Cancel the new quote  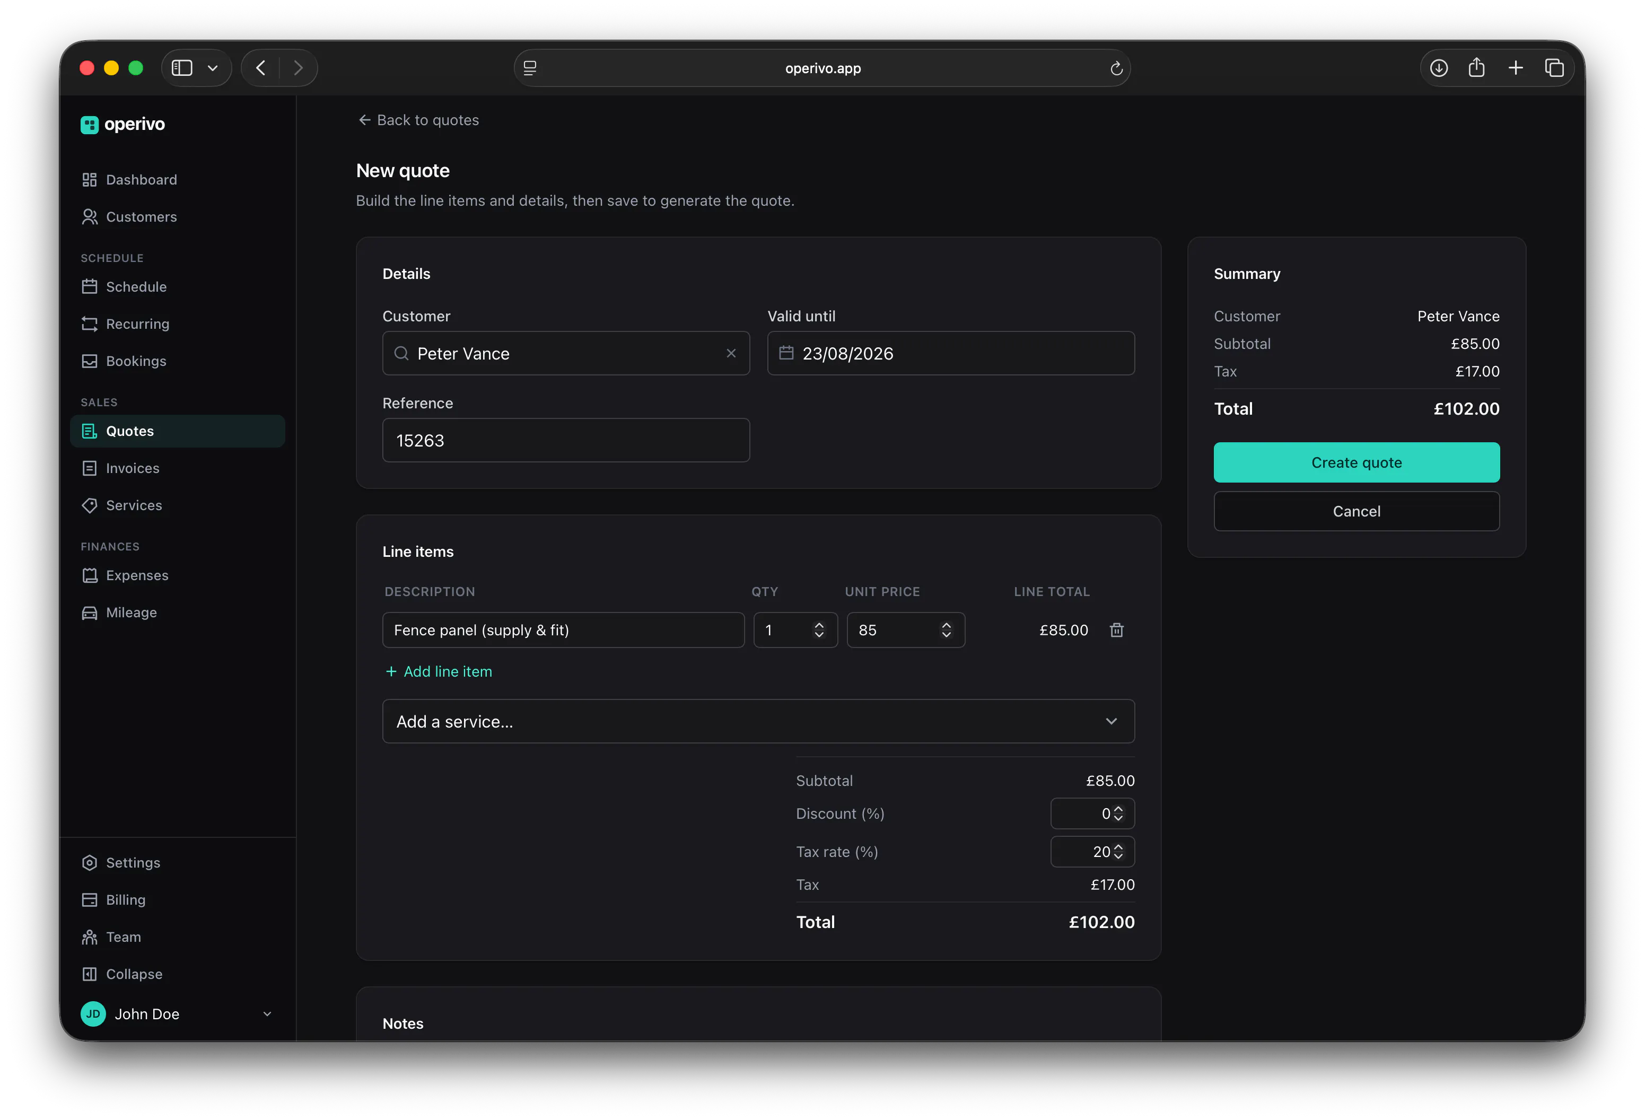(1356, 511)
